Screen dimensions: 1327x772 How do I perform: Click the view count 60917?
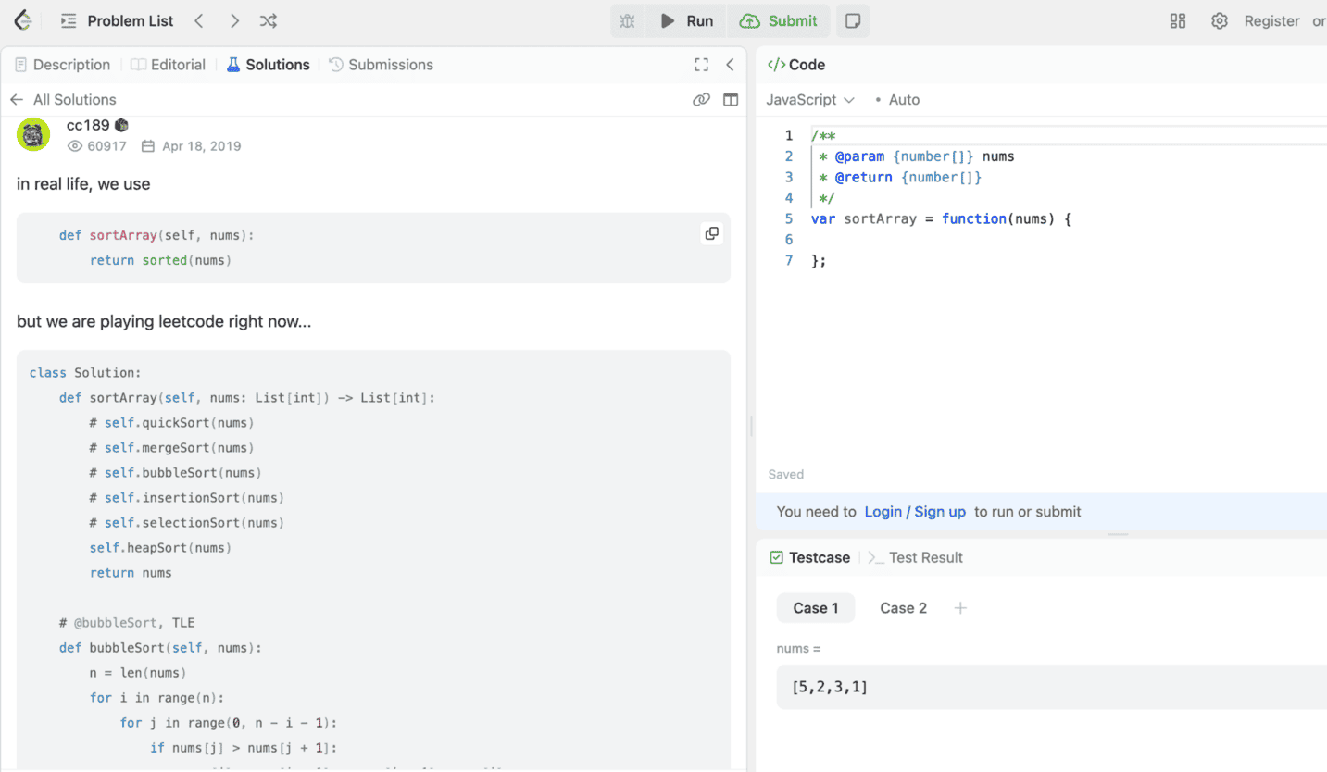pyautogui.click(x=97, y=146)
